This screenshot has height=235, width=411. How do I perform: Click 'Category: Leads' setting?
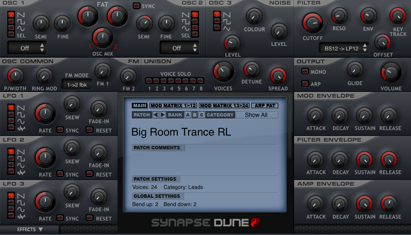tap(183, 188)
